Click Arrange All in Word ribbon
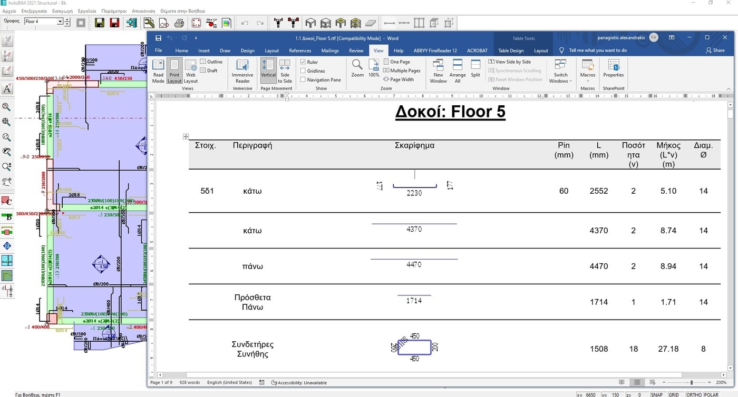The image size is (738, 397). (x=458, y=71)
